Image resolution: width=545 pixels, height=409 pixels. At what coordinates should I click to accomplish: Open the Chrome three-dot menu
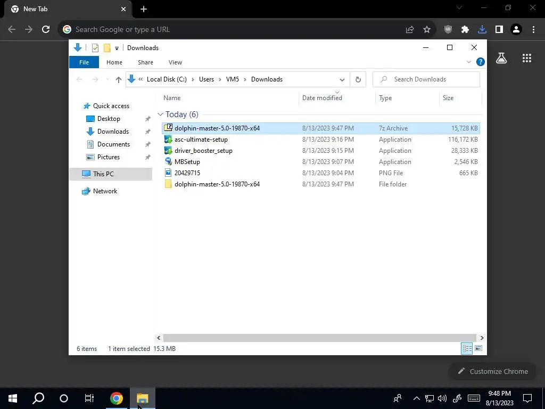(533, 30)
